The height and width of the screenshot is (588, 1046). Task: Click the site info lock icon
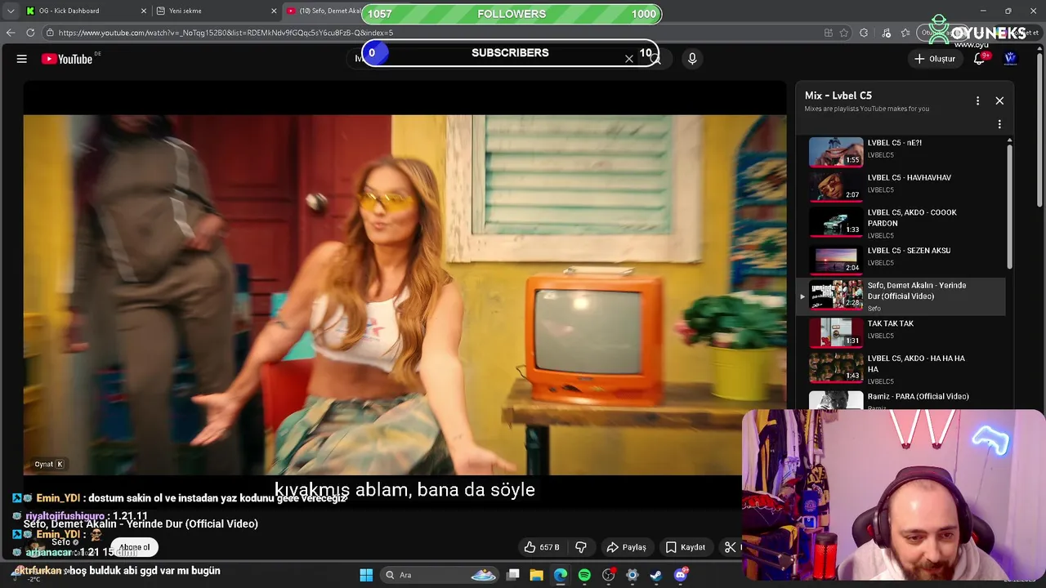50,33
